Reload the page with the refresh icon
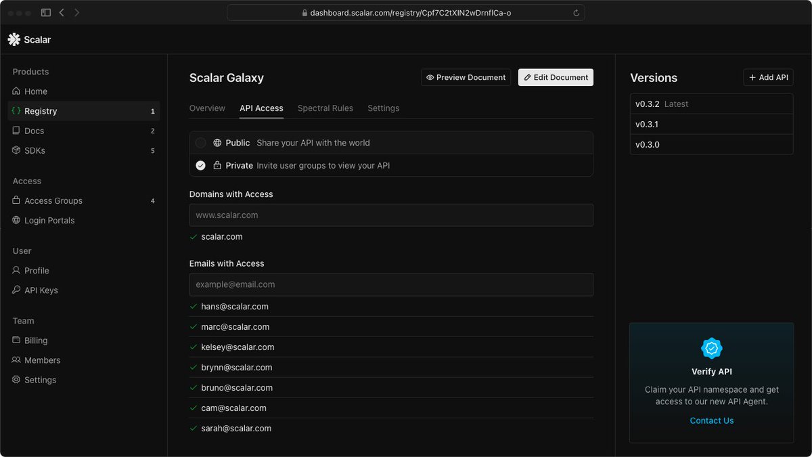Viewport: 812px width, 457px height. point(576,13)
